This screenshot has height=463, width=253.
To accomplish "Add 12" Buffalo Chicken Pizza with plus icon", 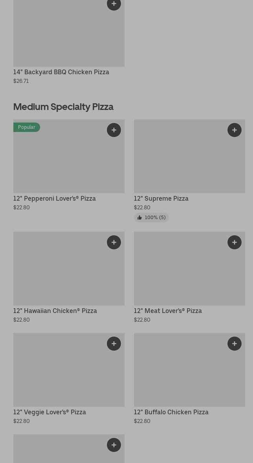I will tap(235, 344).
